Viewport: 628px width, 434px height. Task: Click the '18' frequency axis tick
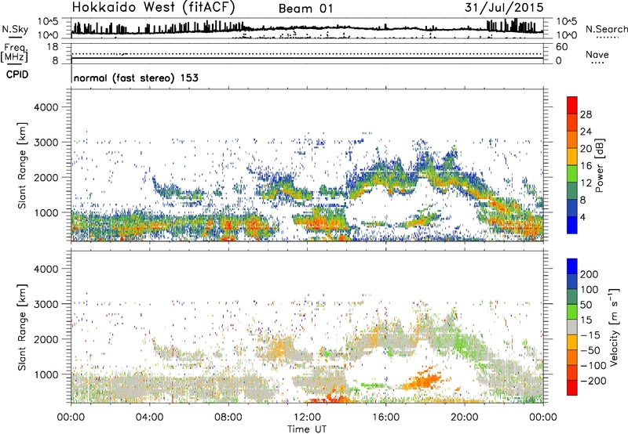[x=53, y=47]
